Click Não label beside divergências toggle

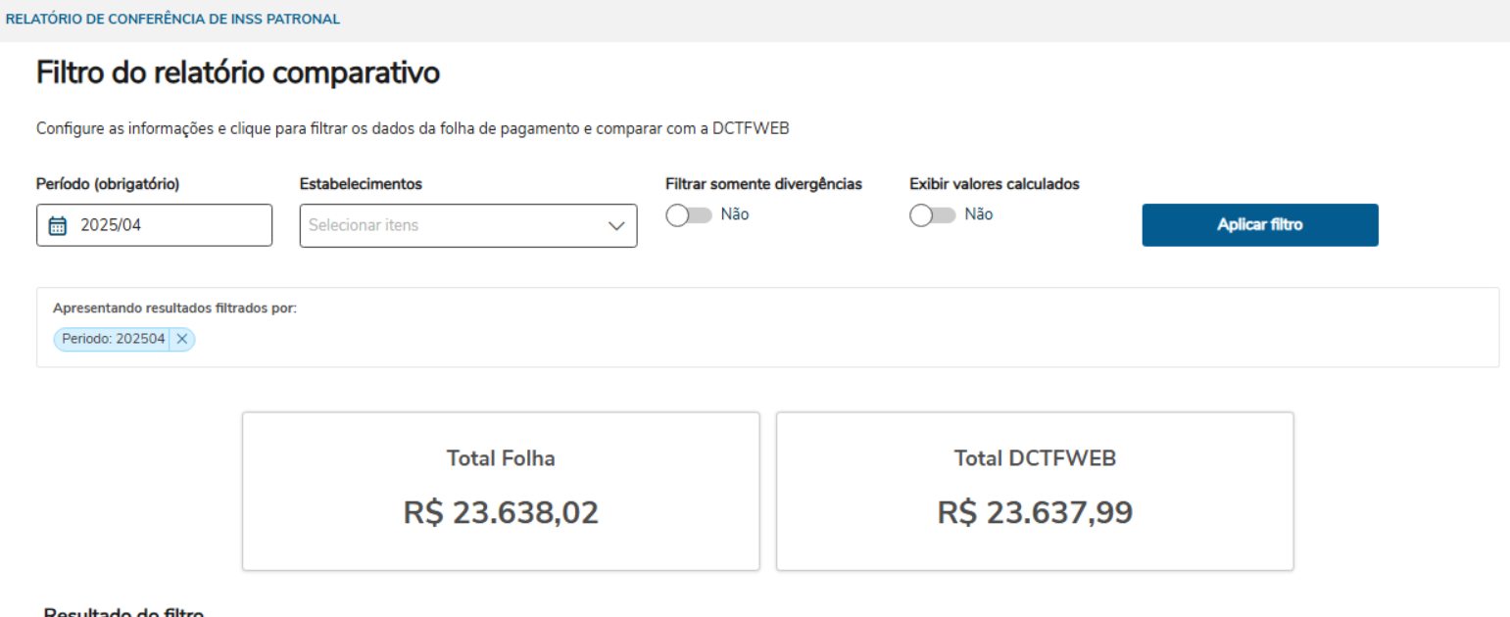735,214
